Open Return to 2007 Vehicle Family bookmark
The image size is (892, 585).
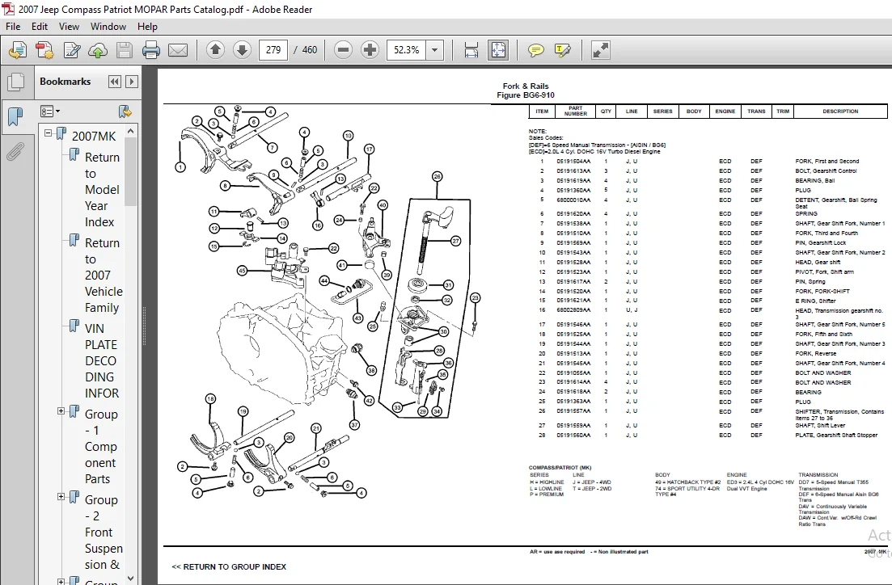104,276
